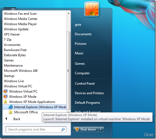Expand the Windows Live folder

(14, 81)
